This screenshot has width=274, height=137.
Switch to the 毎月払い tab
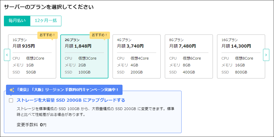coord(17,21)
